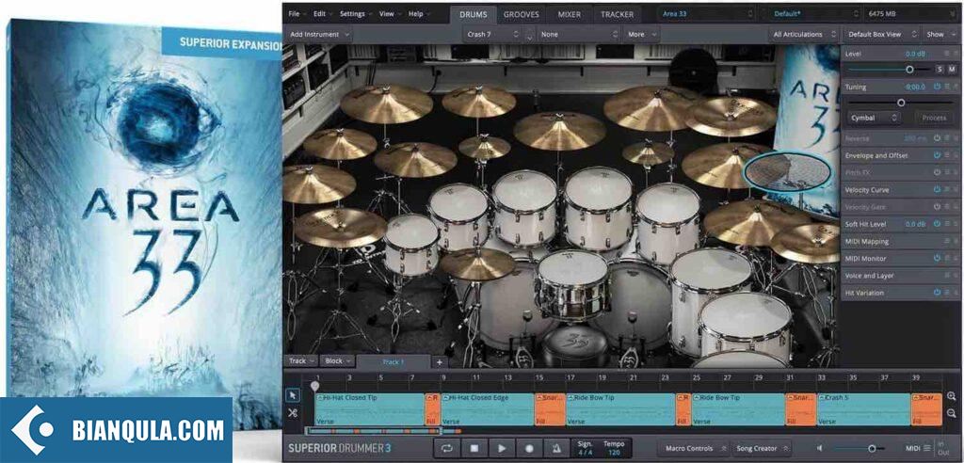Open the Voice and Layer section menu icon

click(x=947, y=276)
